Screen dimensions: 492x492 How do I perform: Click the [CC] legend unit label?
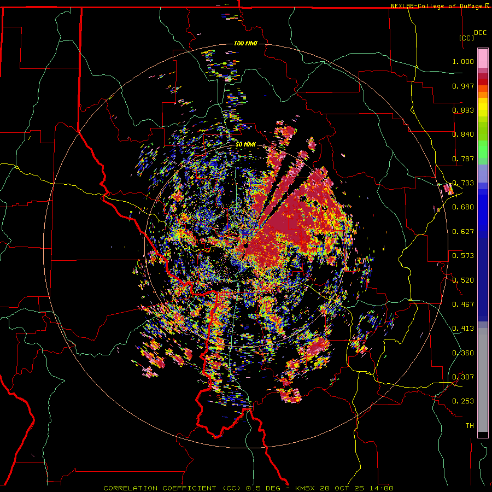(466, 38)
